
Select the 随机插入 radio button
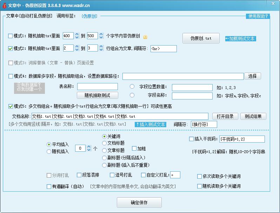[49, 152]
